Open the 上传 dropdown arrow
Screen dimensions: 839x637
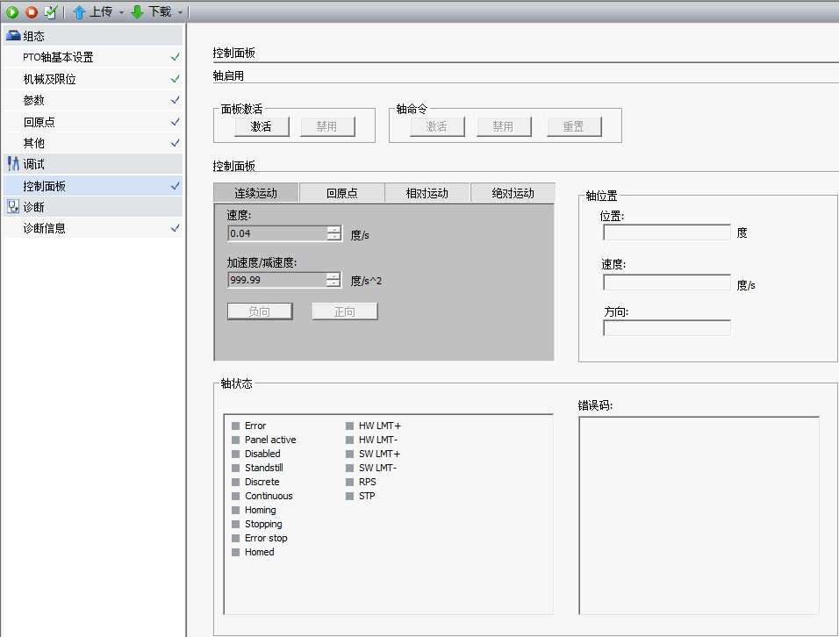(x=121, y=13)
